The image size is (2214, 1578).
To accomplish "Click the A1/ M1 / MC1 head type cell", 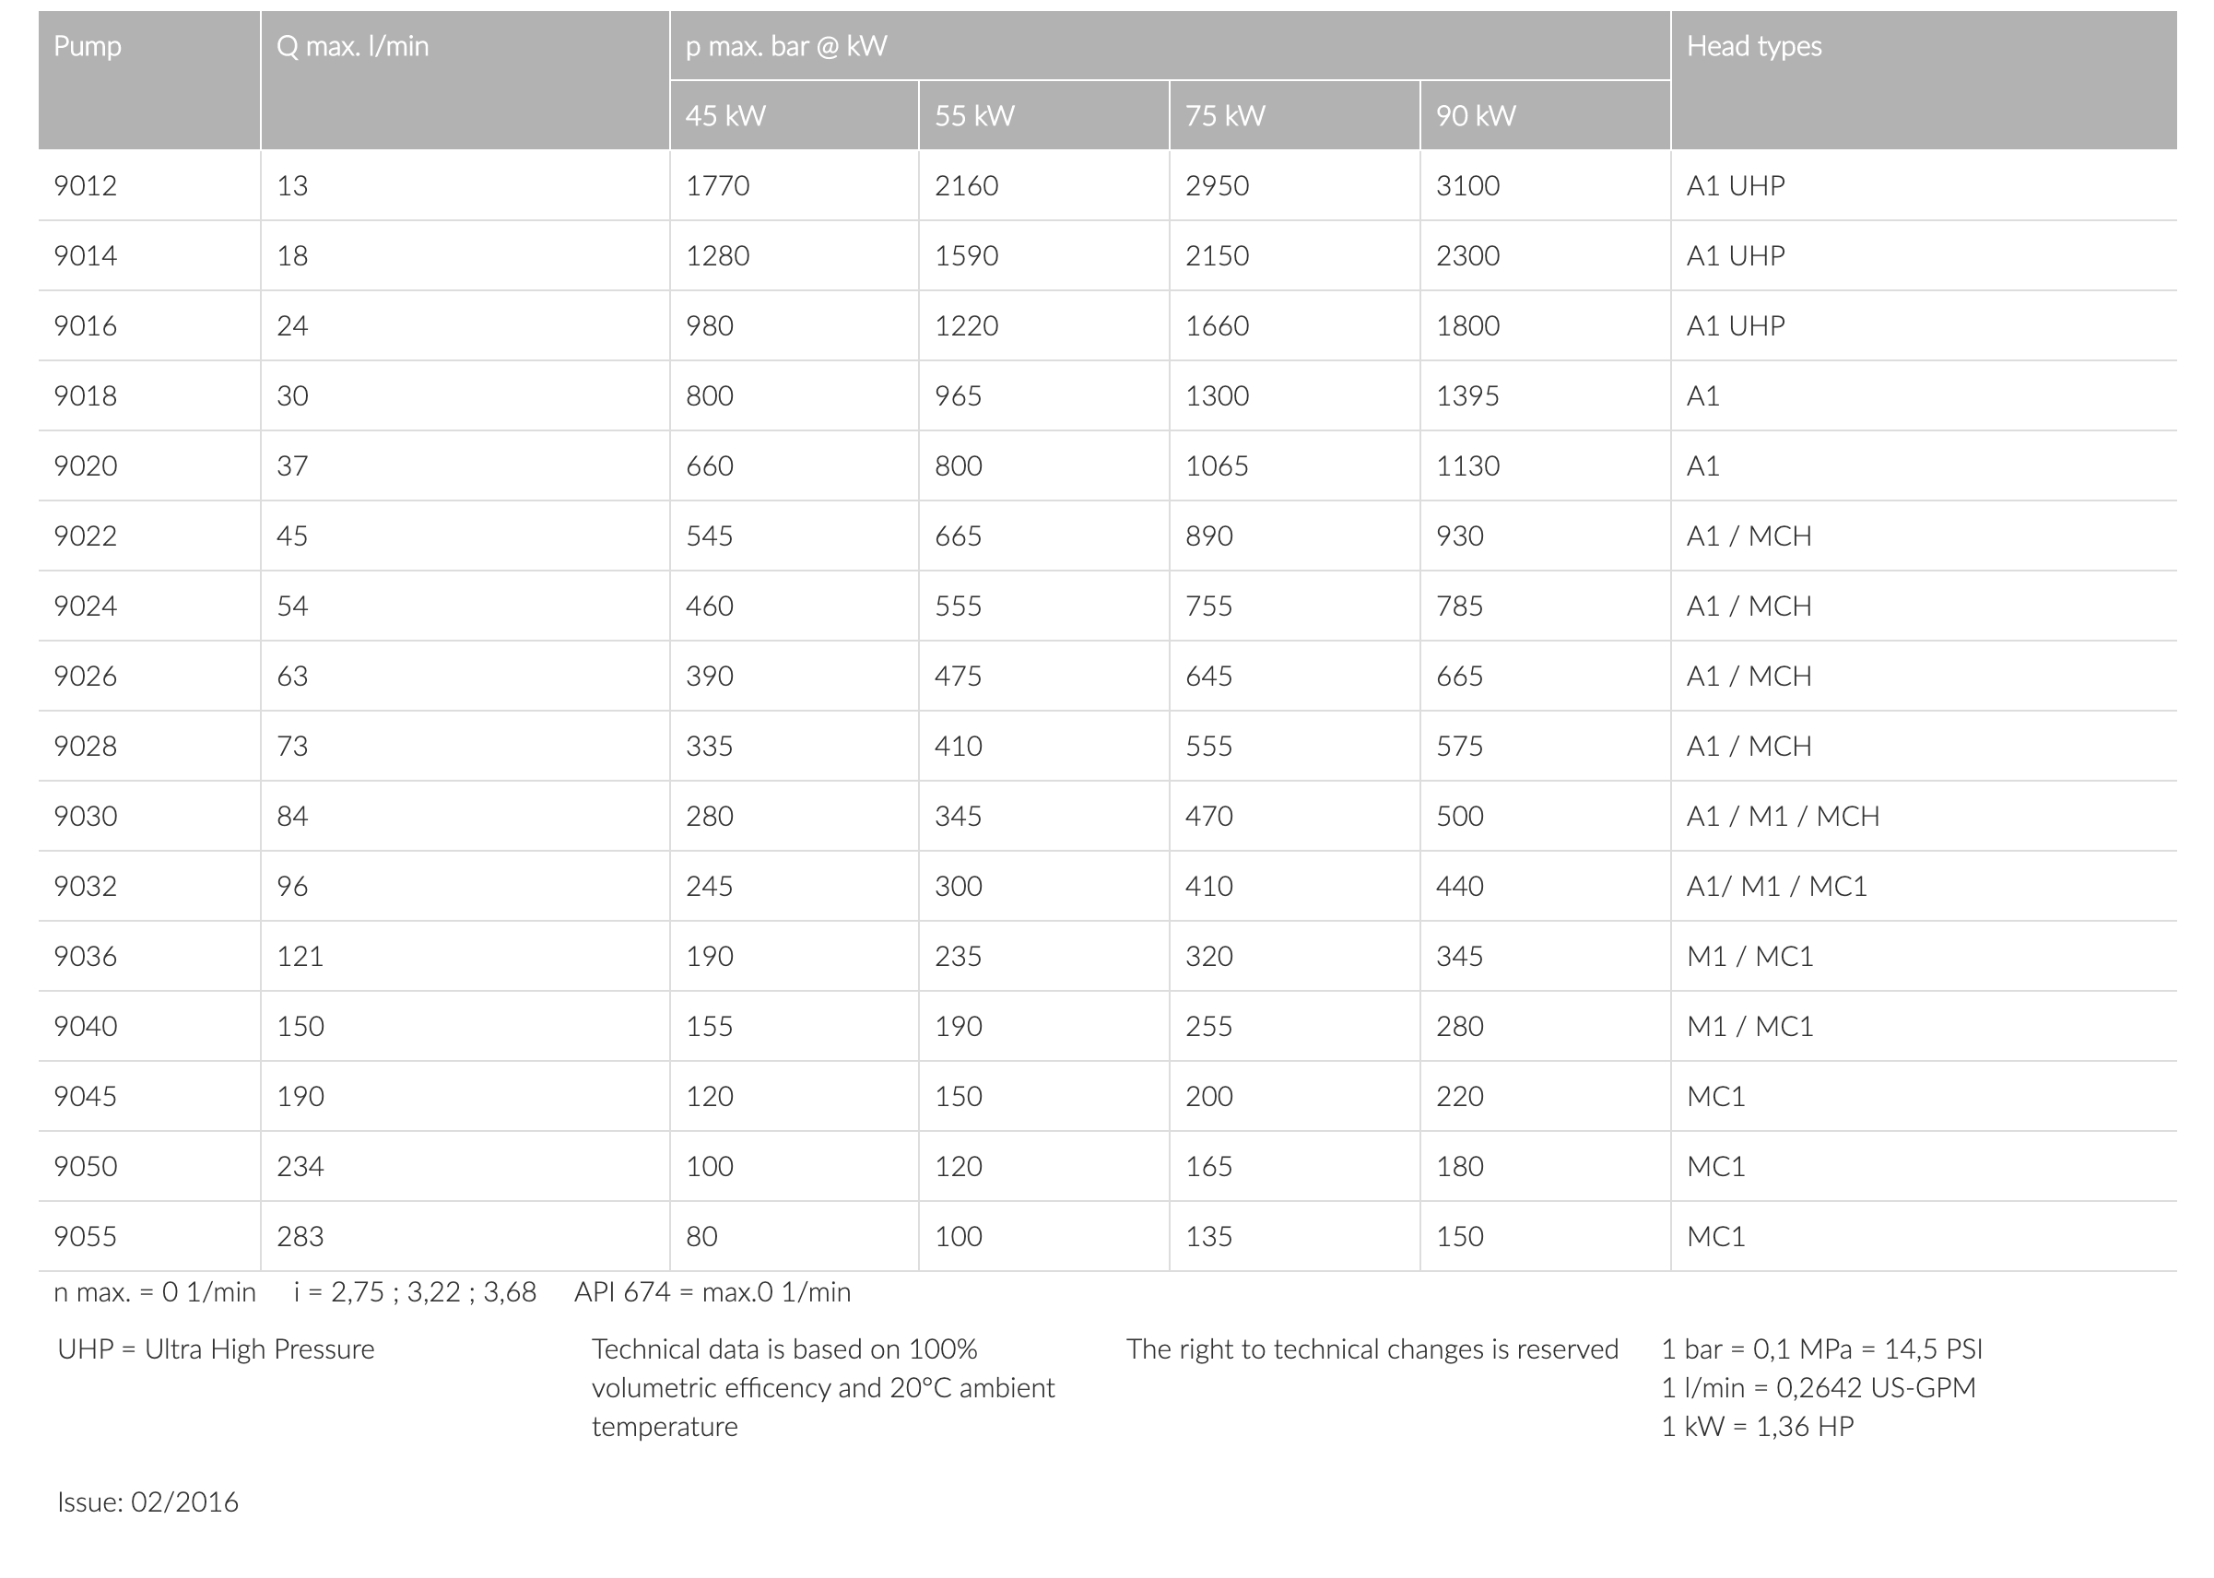I will pyautogui.click(x=1777, y=886).
